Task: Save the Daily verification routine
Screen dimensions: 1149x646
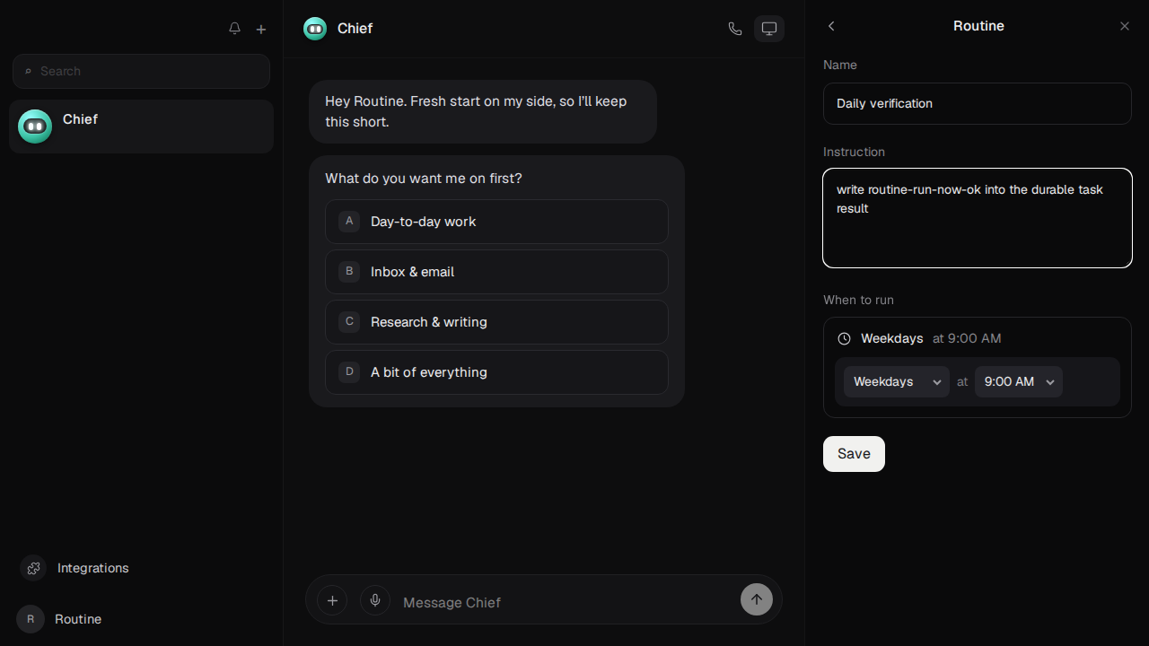Action: tap(854, 454)
